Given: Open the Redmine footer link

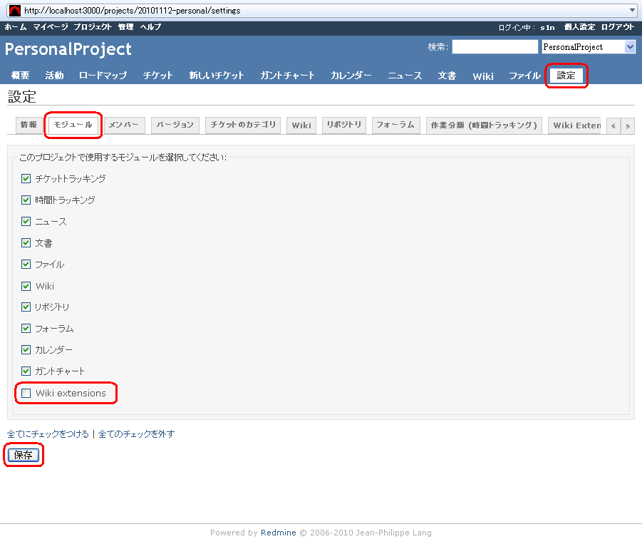Looking at the screenshot, I should 278,533.
